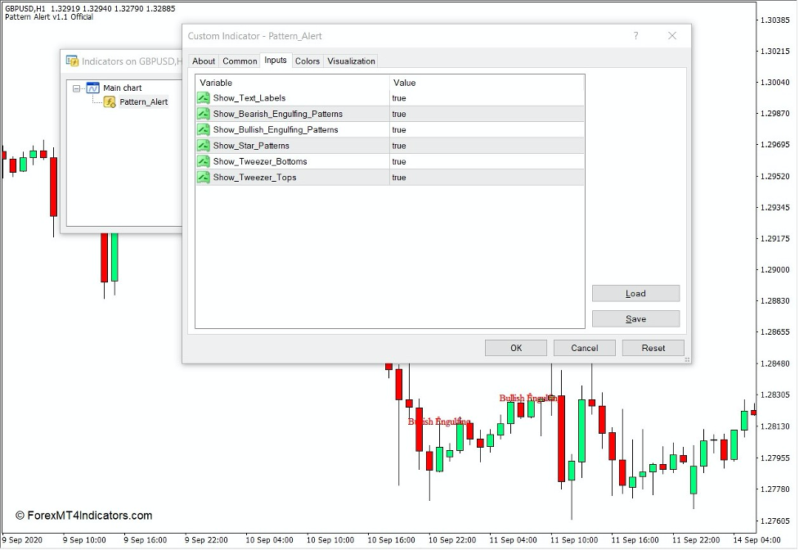This screenshot has height=550, width=799.
Task: Click the help question mark on the dialog
Action: pyautogui.click(x=635, y=36)
